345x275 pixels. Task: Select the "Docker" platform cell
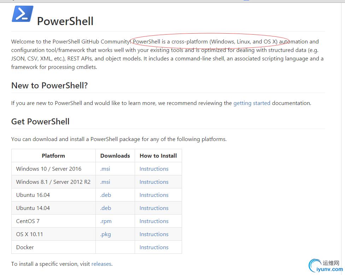pyautogui.click(x=53, y=247)
